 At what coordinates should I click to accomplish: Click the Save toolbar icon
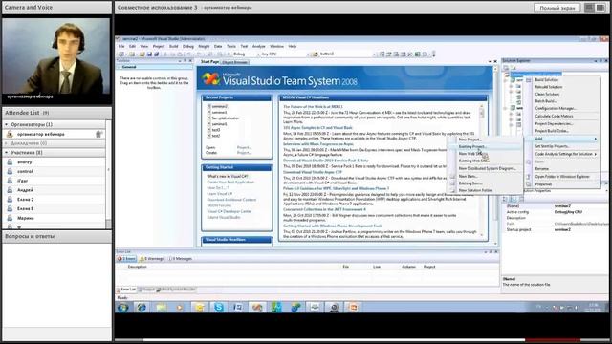tap(149, 54)
